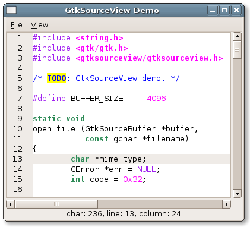The height and width of the screenshot is (227, 250).
Task: Click on '<gtksourceview/gtksourceview.h>' text
Action: (149, 58)
